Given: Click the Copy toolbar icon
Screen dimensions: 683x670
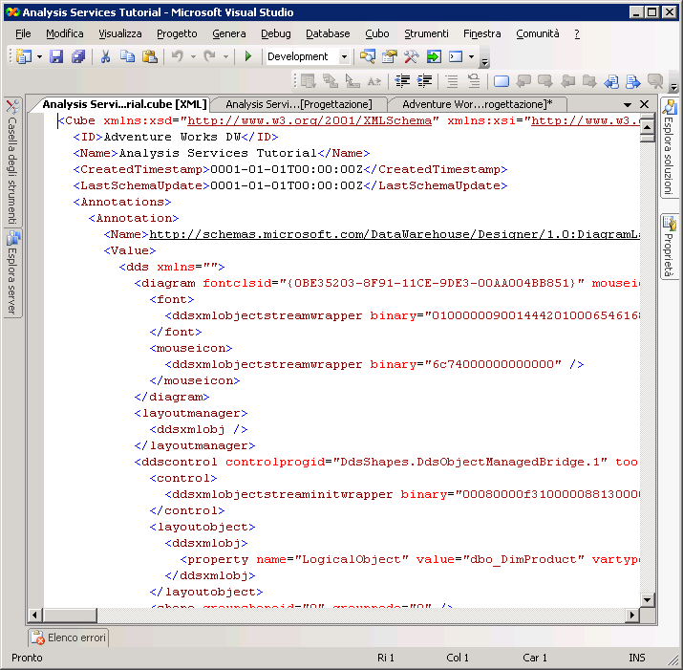Looking at the screenshot, I should click(x=128, y=56).
